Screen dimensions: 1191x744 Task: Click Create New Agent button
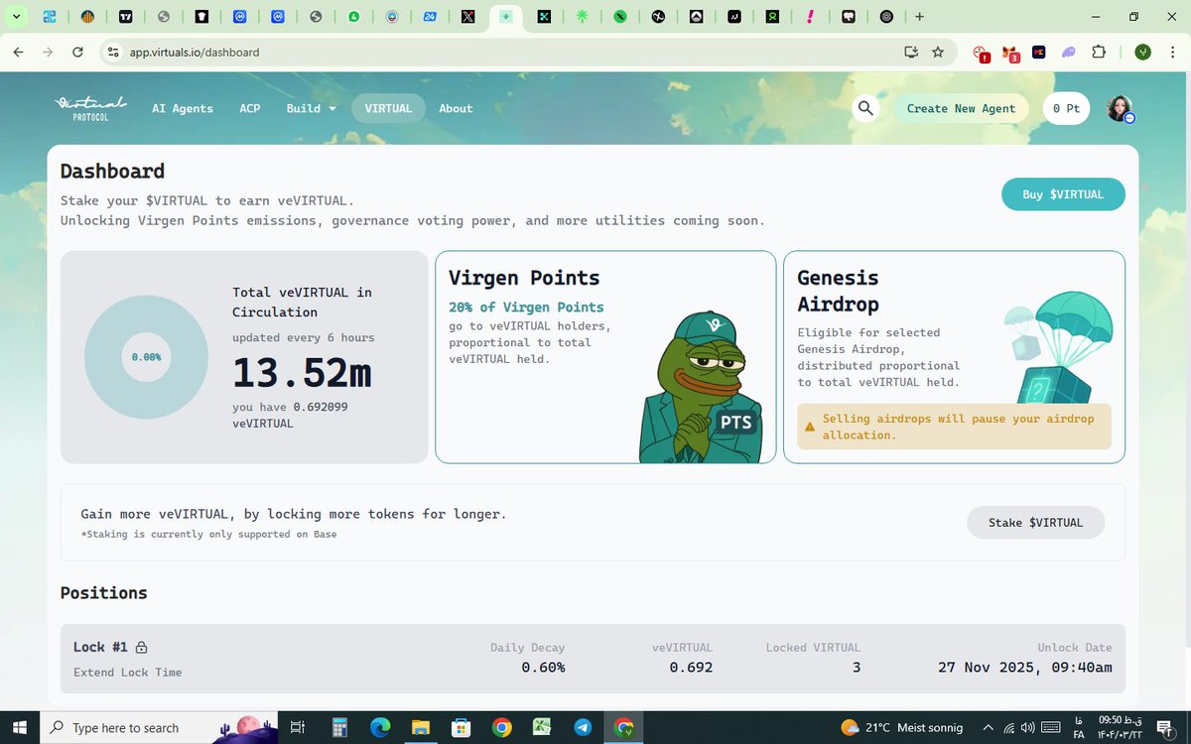[x=961, y=108]
